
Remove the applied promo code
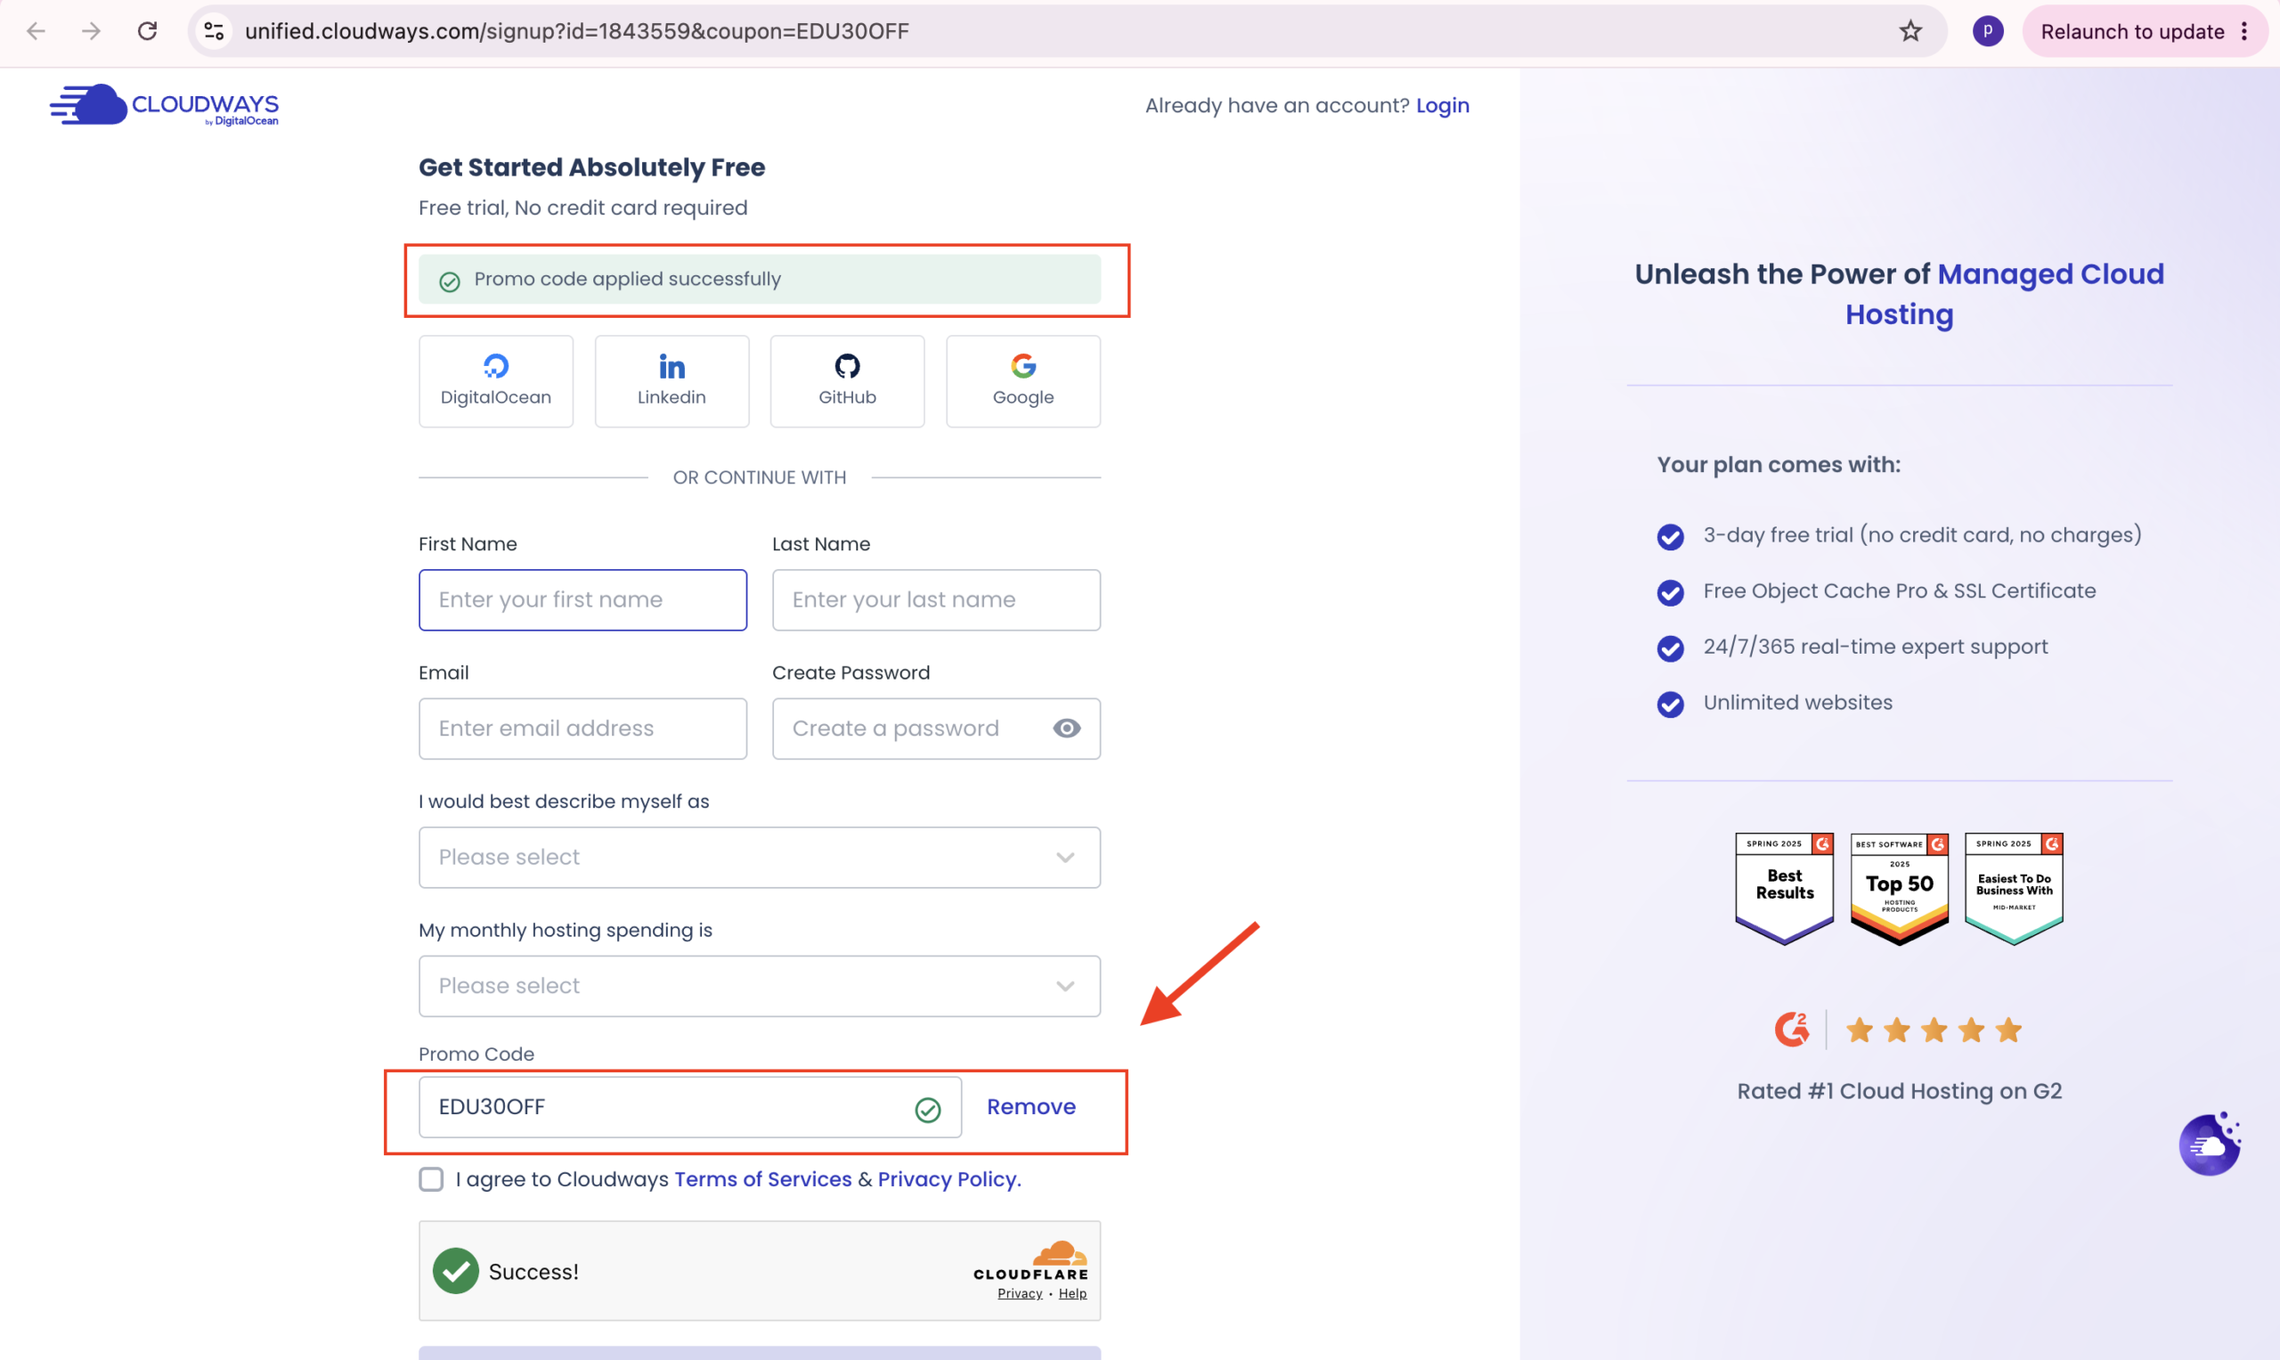1031,1107
